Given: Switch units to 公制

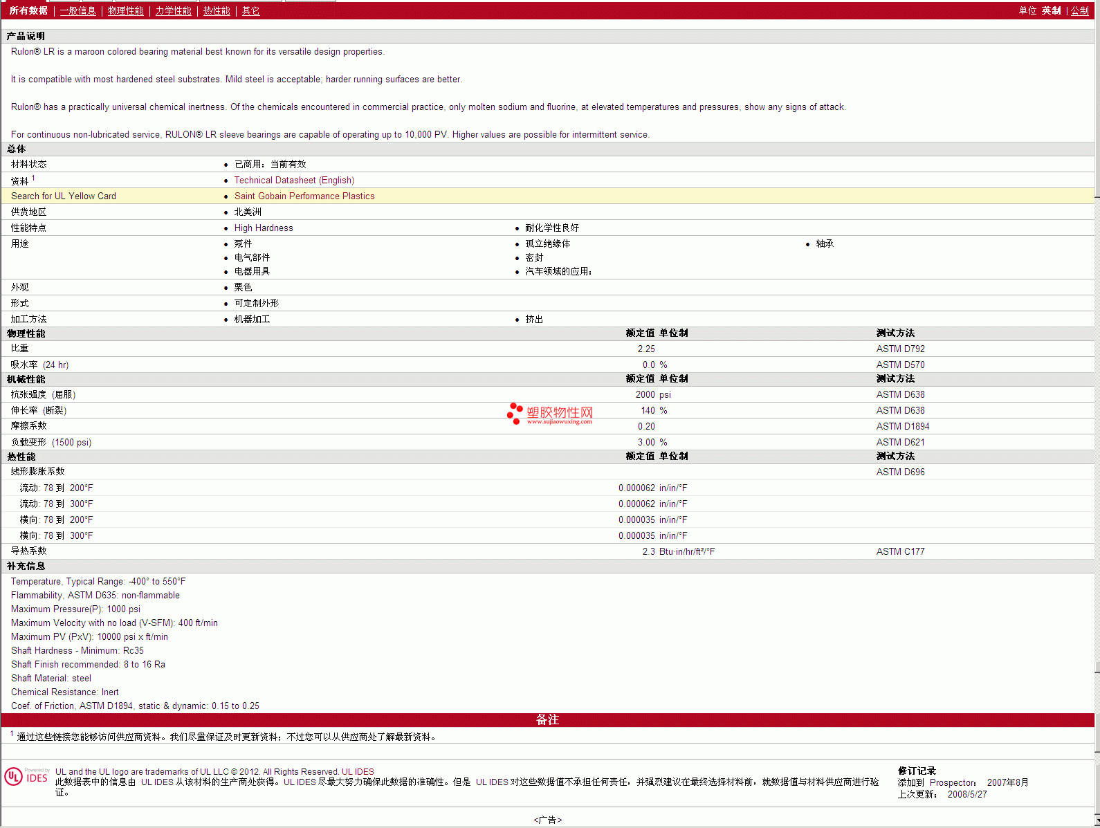Looking at the screenshot, I should (1080, 10).
